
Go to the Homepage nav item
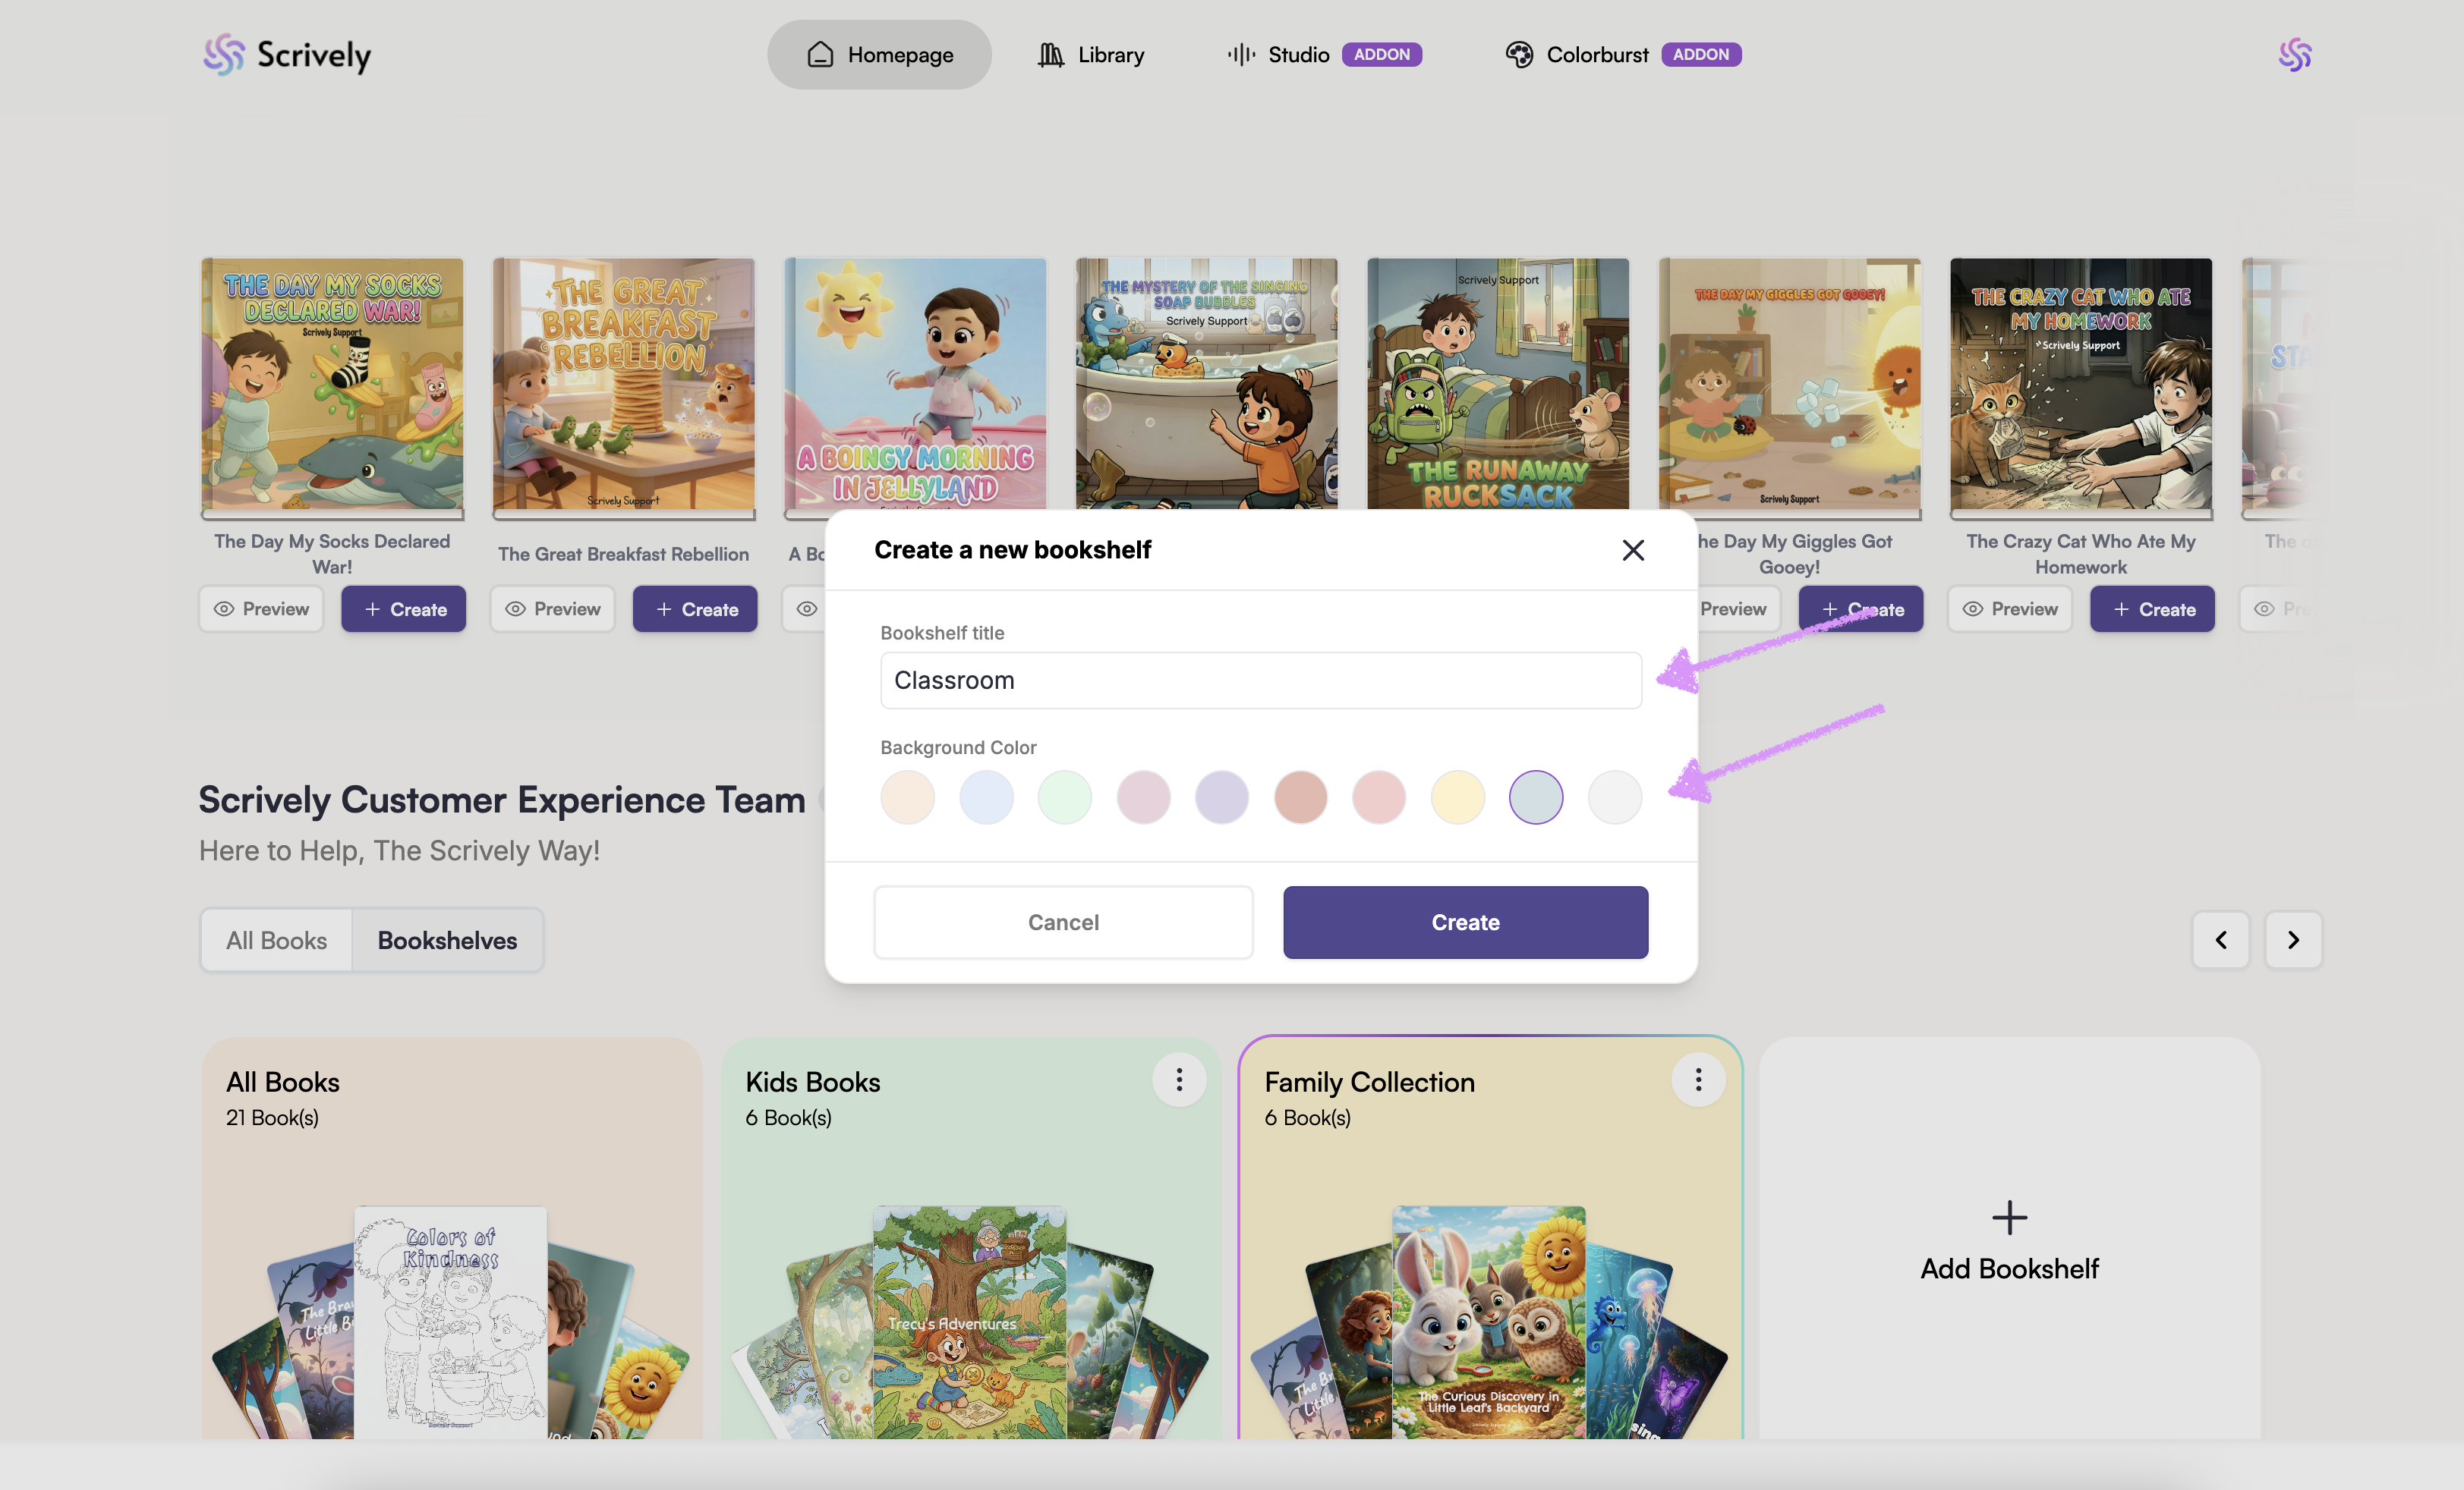pos(879,55)
